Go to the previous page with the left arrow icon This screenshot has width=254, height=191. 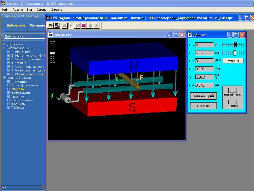(90, 26)
